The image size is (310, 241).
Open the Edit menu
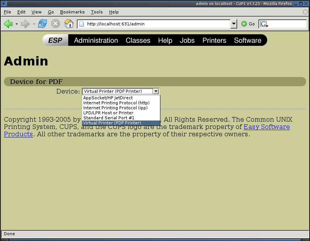(21, 12)
